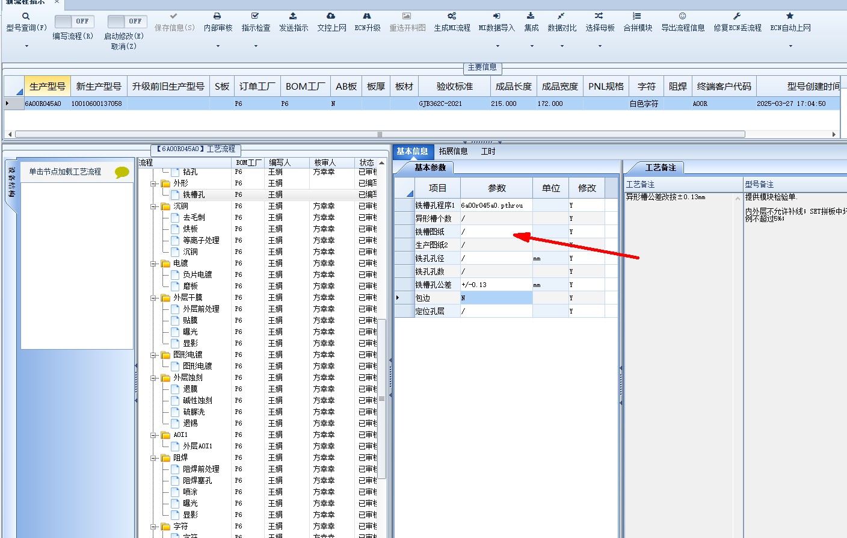Click 文控上网 cloud icon
This screenshot has height=538, width=847.
pos(331,16)
